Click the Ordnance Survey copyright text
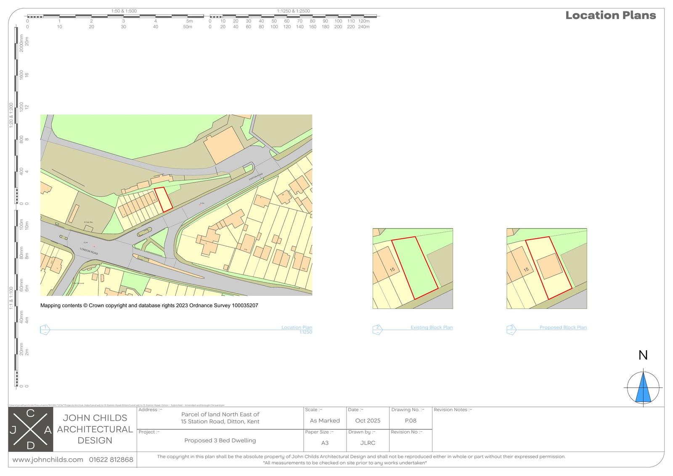Viewport: 673px width, 476px height. coord(149,306)
